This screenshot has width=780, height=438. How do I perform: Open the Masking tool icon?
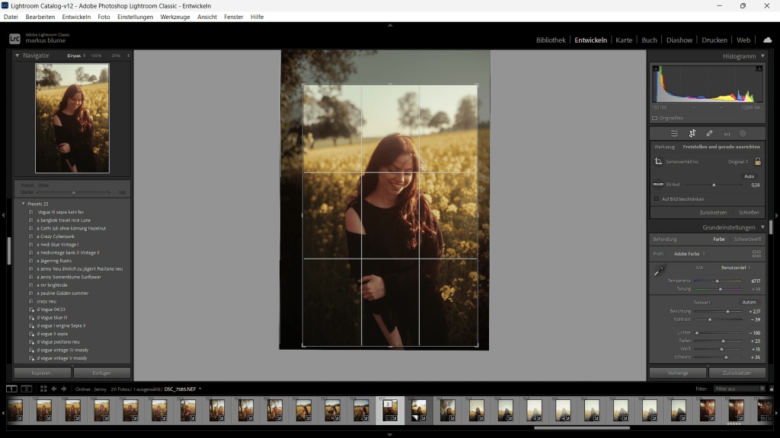(743, 133)
